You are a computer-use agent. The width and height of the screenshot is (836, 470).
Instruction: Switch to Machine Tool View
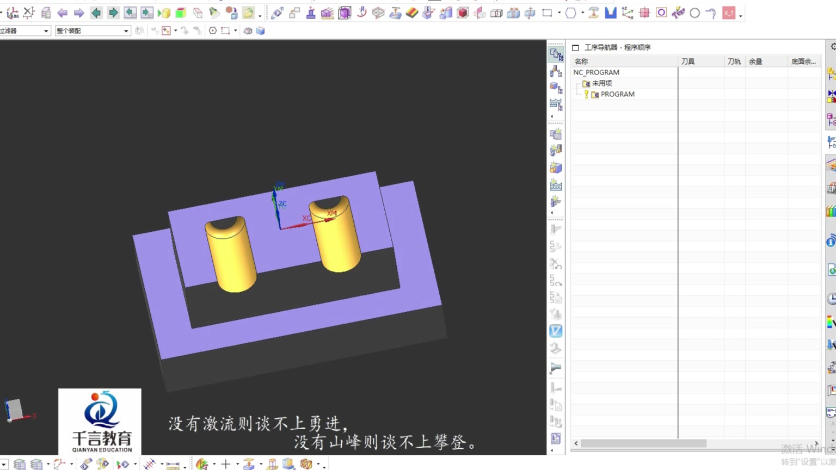[x=556, y=71]
